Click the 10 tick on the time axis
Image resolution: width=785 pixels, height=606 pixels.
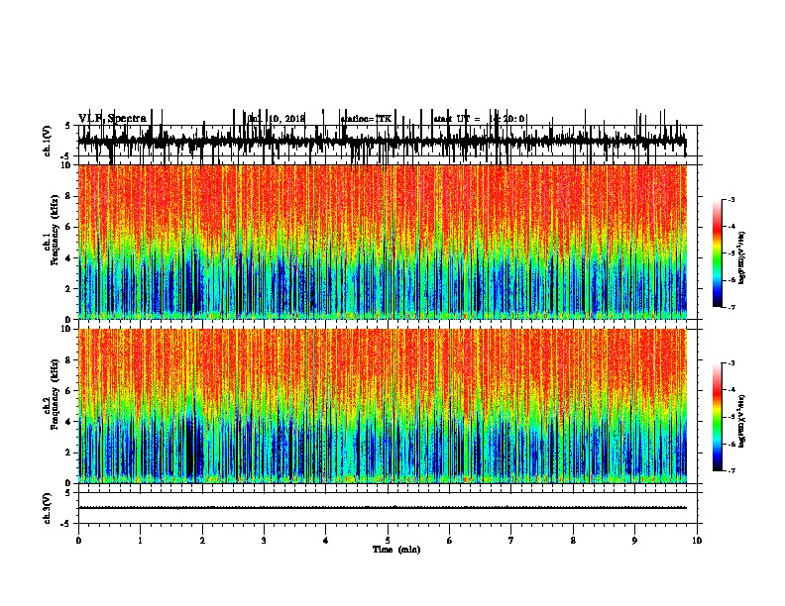click(x=697, y=541)
